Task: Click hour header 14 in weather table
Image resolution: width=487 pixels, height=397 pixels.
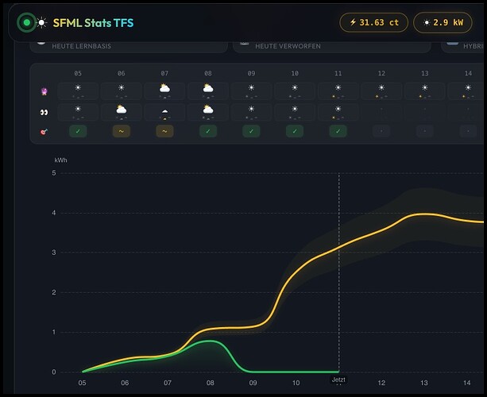Action: pos(468,73)
